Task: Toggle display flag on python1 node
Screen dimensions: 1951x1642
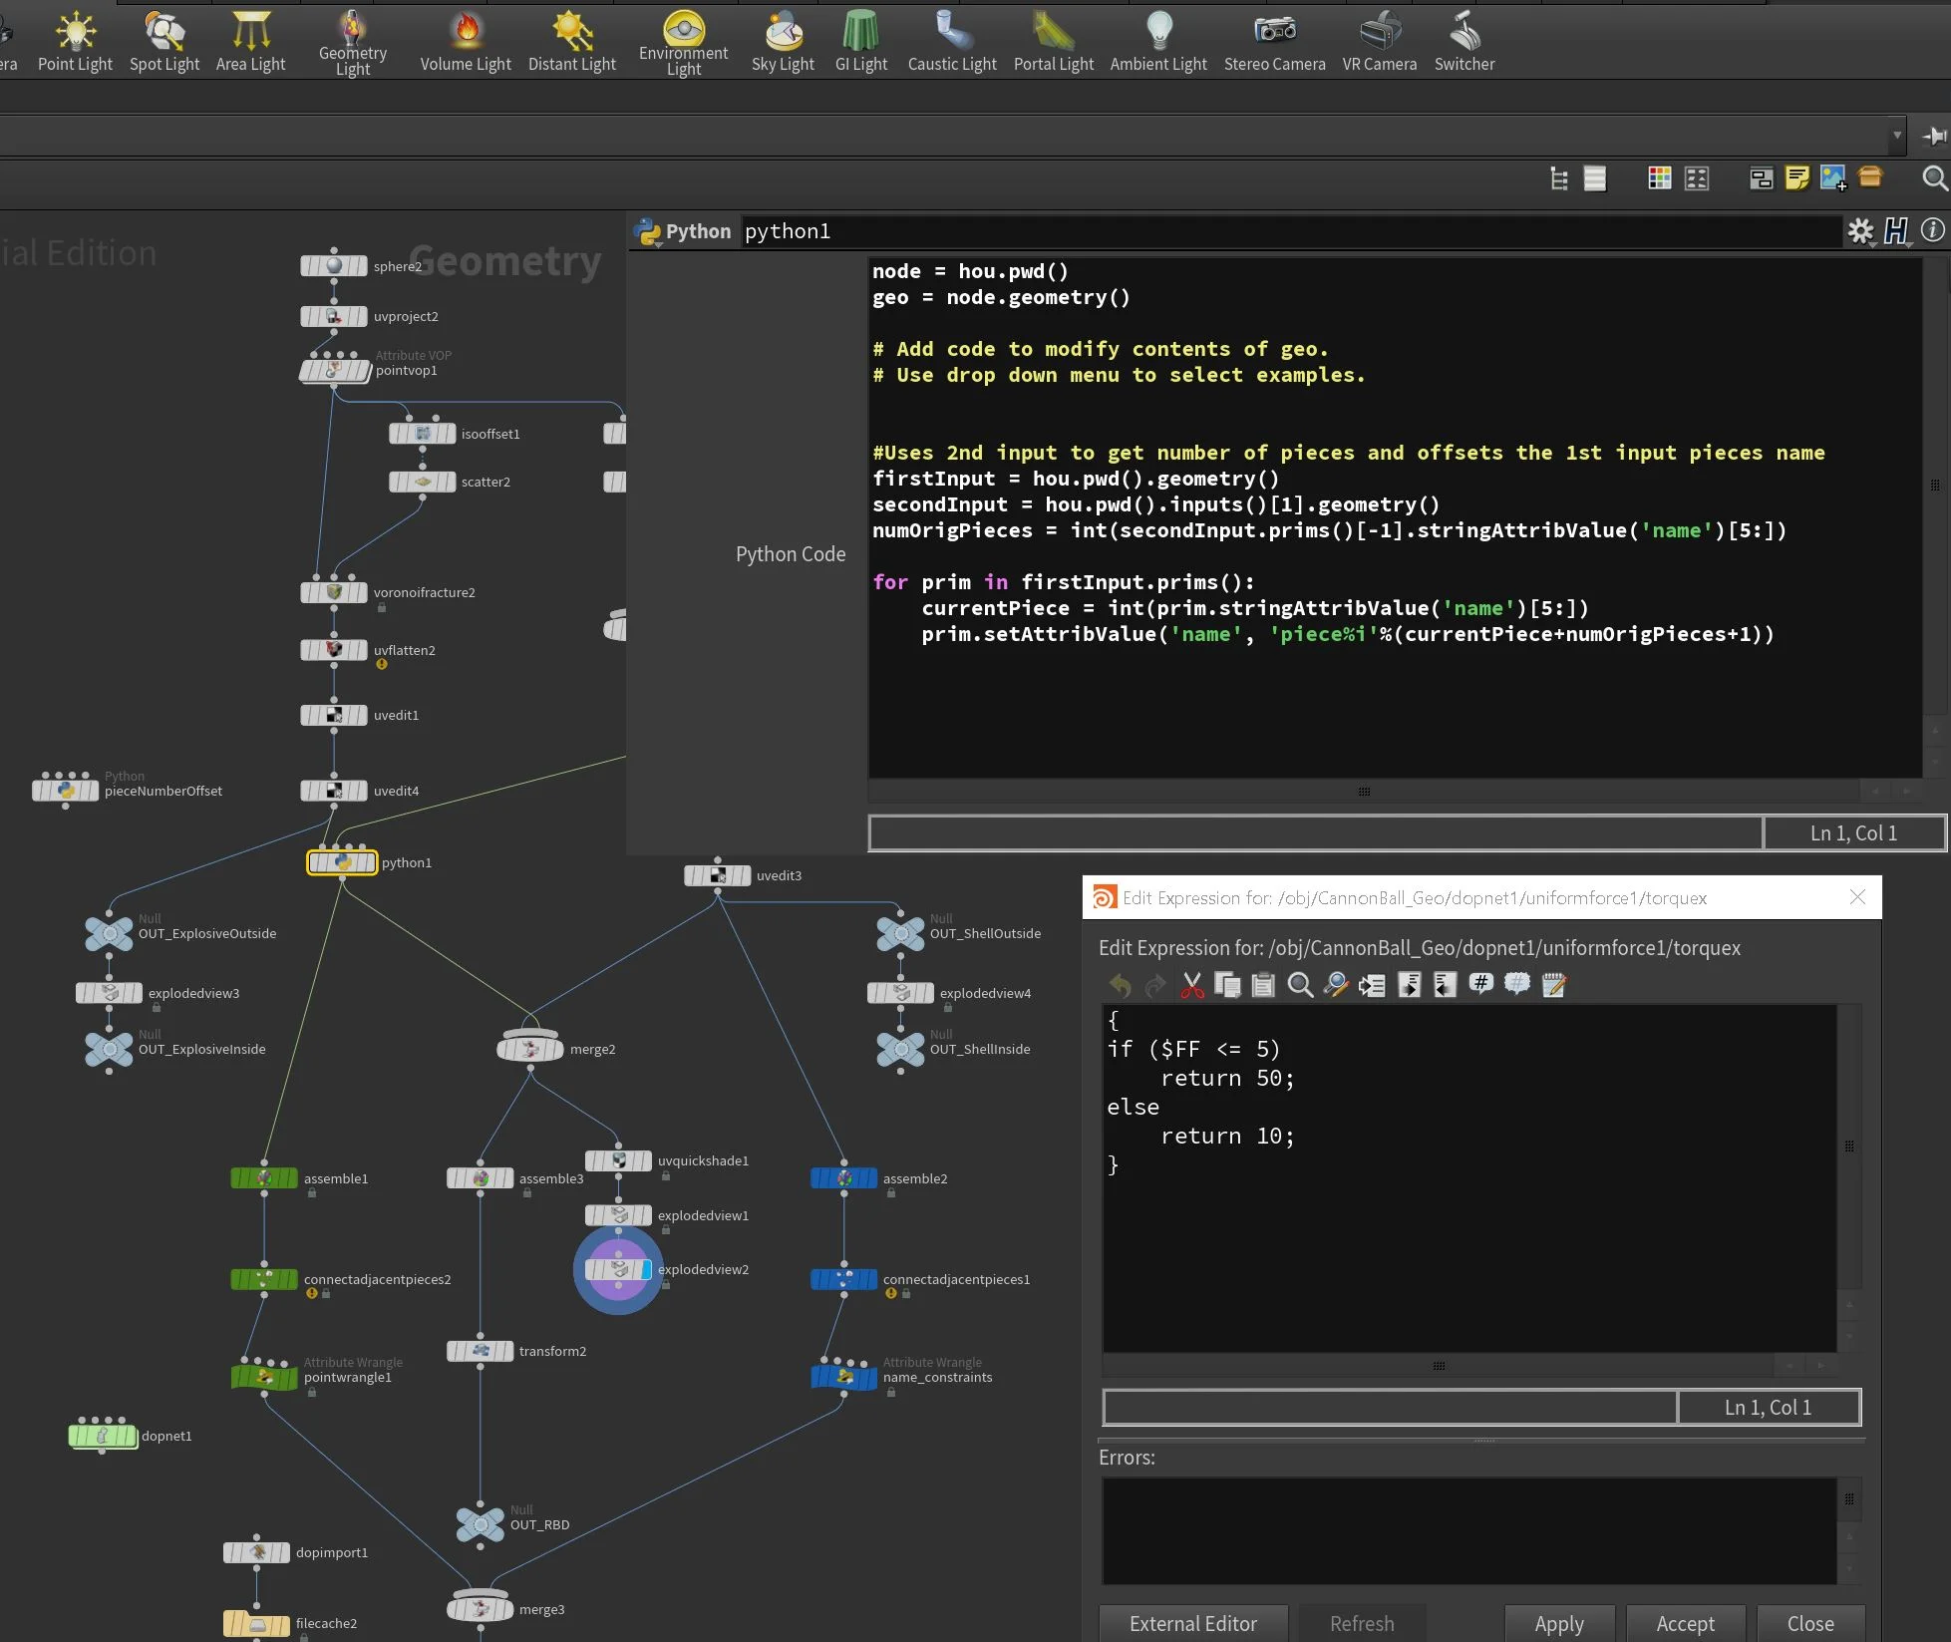Action: pyautogui.click(x=369, y=862)
